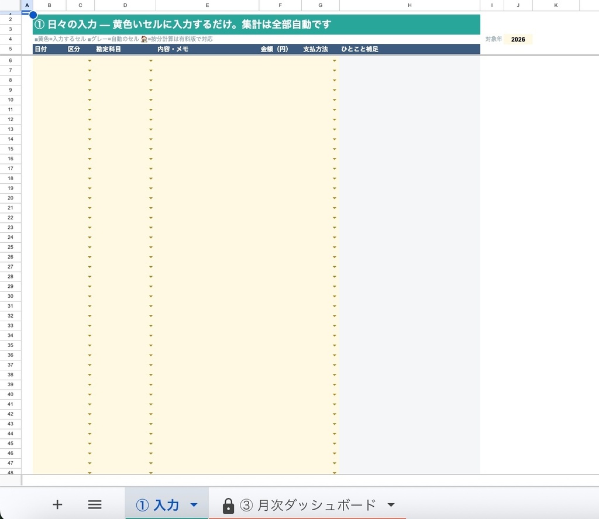Open the 勘定科目 dropdown in row 30
This screenshot has width=599, height=519.
(151, 296)
